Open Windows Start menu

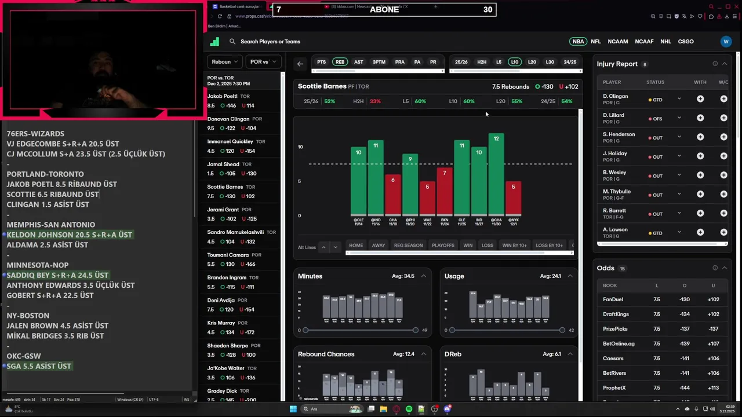pos(293,409)
